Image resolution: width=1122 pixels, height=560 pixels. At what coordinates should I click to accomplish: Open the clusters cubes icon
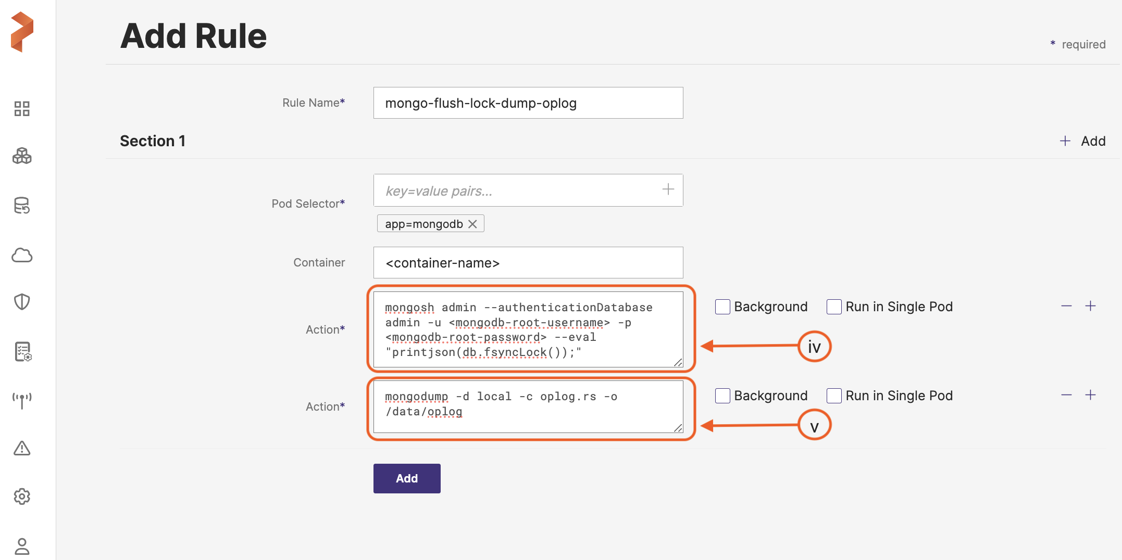point(22,156)
